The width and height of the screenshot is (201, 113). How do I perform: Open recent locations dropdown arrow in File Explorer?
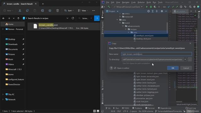(14, 18)
